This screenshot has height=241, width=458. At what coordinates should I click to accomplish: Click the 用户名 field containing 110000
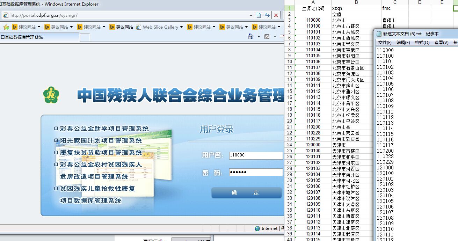(256, 155)
